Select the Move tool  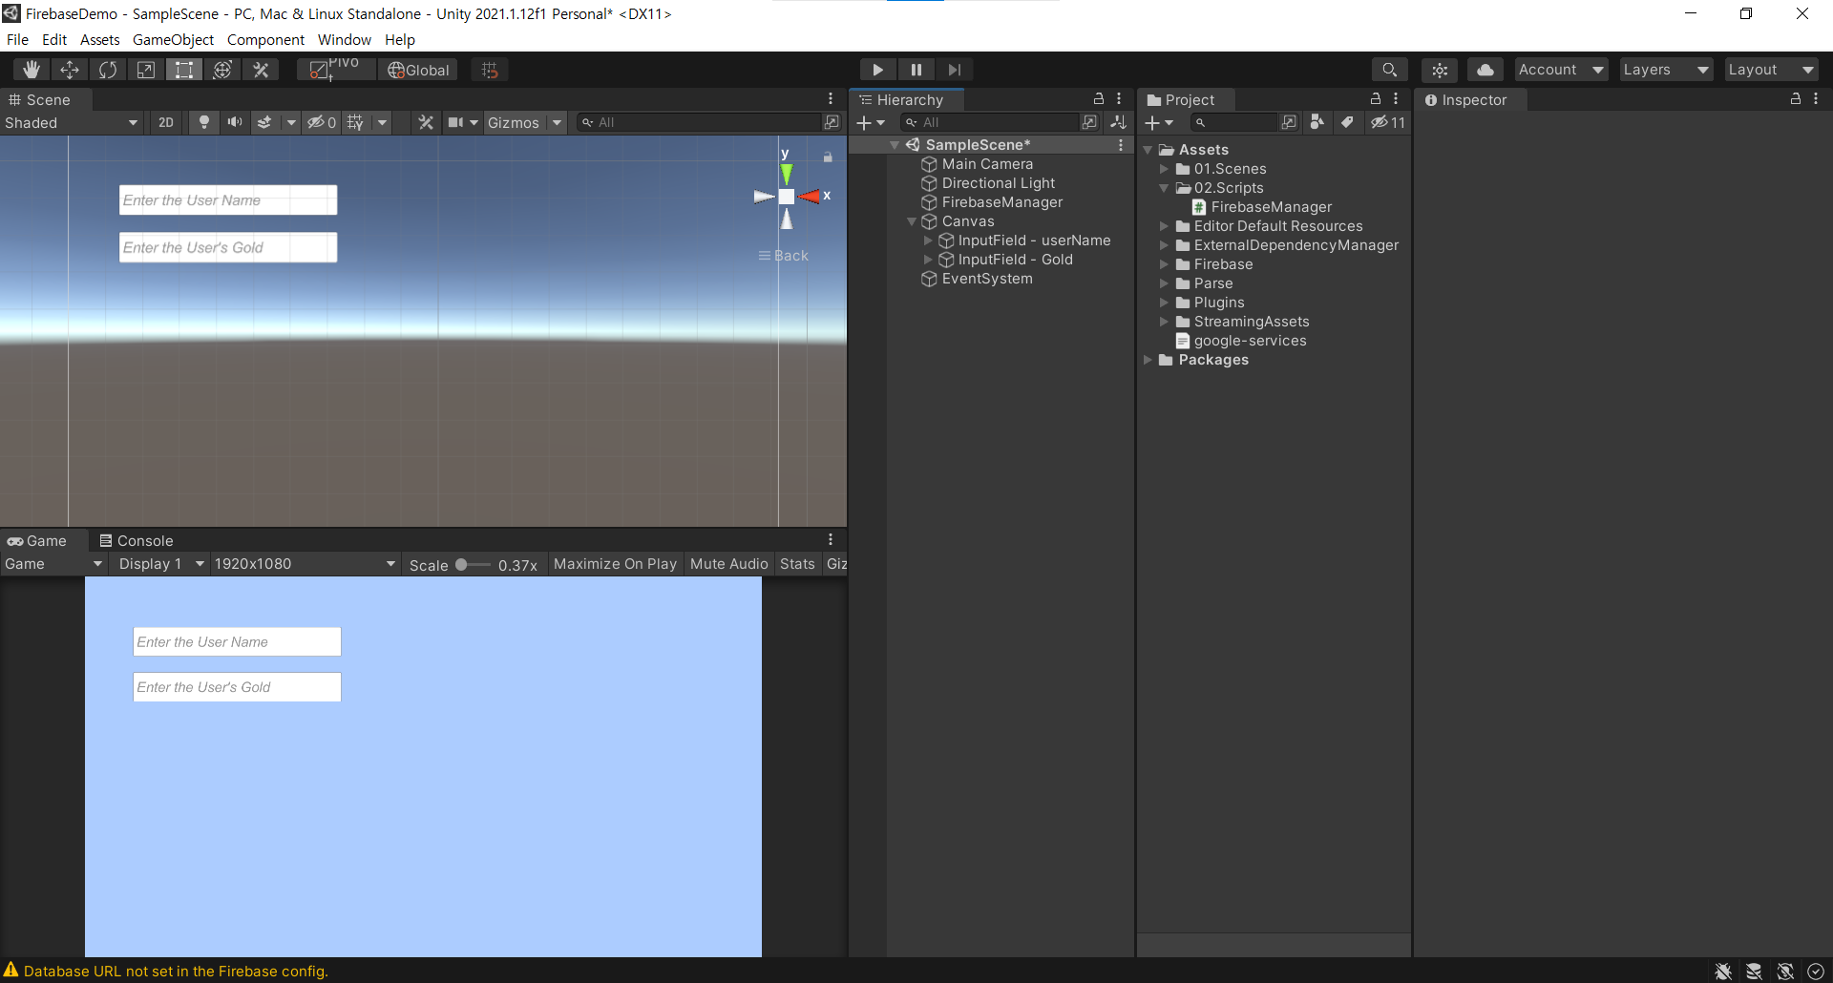coord(70,70)
